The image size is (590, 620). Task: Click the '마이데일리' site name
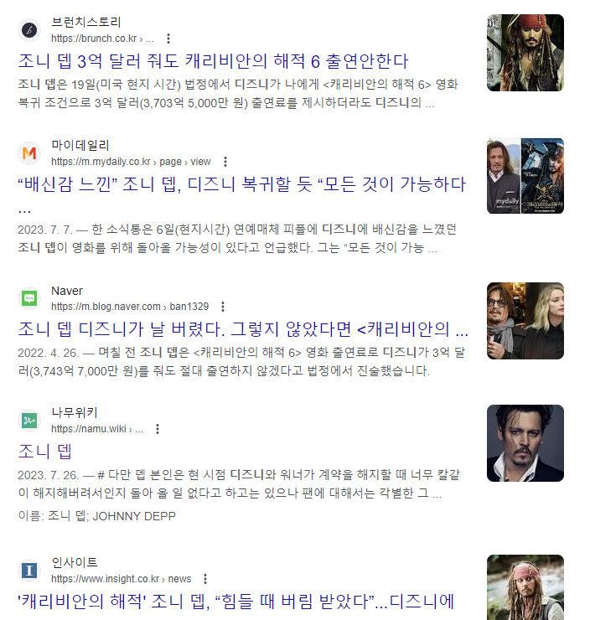(80, 145)
